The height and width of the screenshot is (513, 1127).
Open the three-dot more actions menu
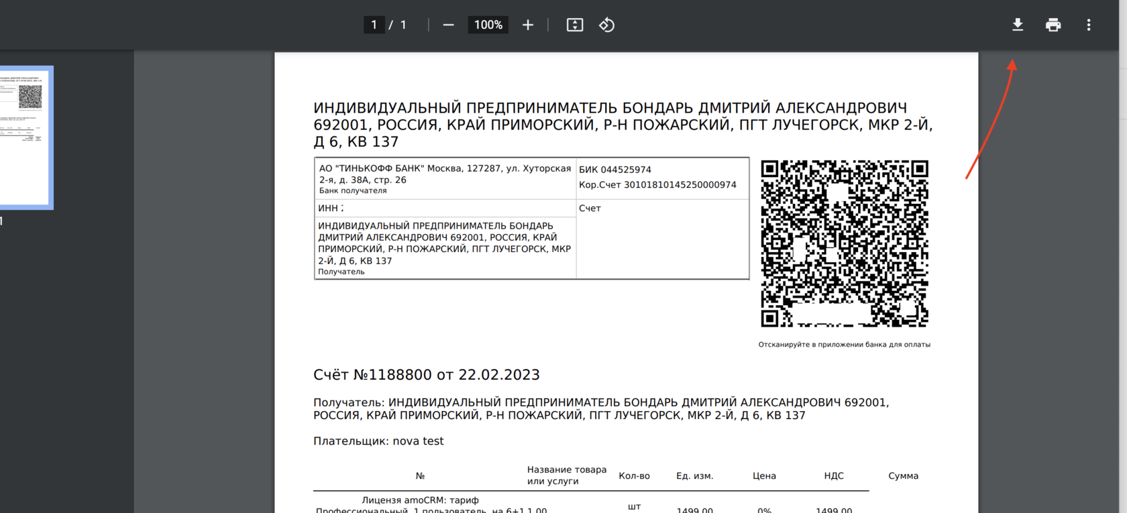(x=1089, y=25)
